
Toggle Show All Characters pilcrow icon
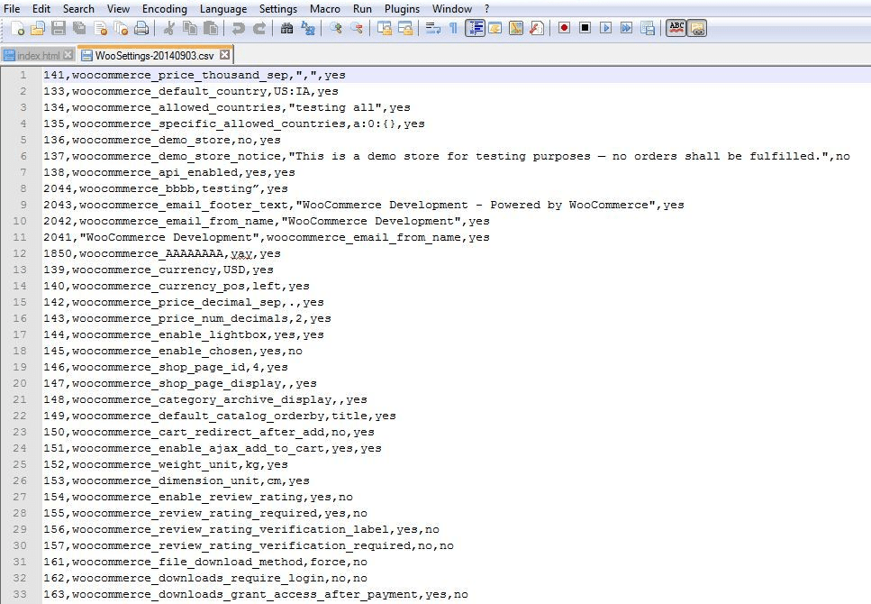(x=453, y=28)
